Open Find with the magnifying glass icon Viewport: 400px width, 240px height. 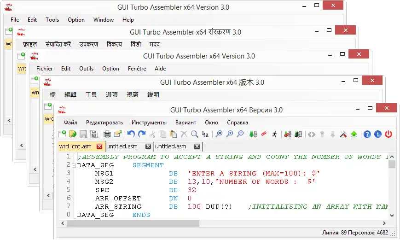point(194,134)
